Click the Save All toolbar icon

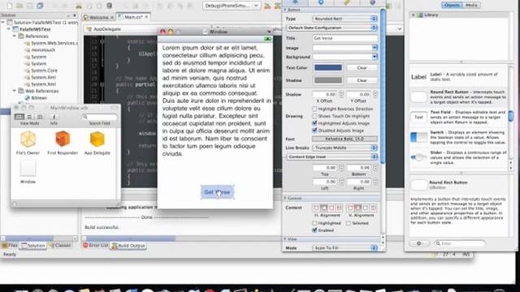click(40, 6)
